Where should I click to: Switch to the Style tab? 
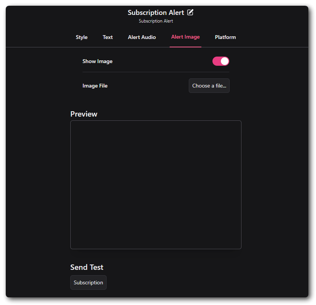tap(81, 37)
